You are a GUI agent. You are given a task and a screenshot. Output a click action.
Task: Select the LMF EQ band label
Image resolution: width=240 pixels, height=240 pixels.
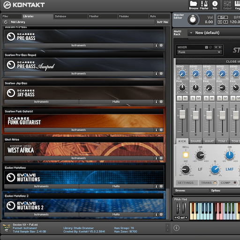[230, 169]
